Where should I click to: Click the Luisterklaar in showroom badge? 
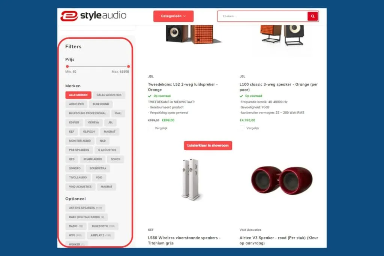click(x=208, y=145)
